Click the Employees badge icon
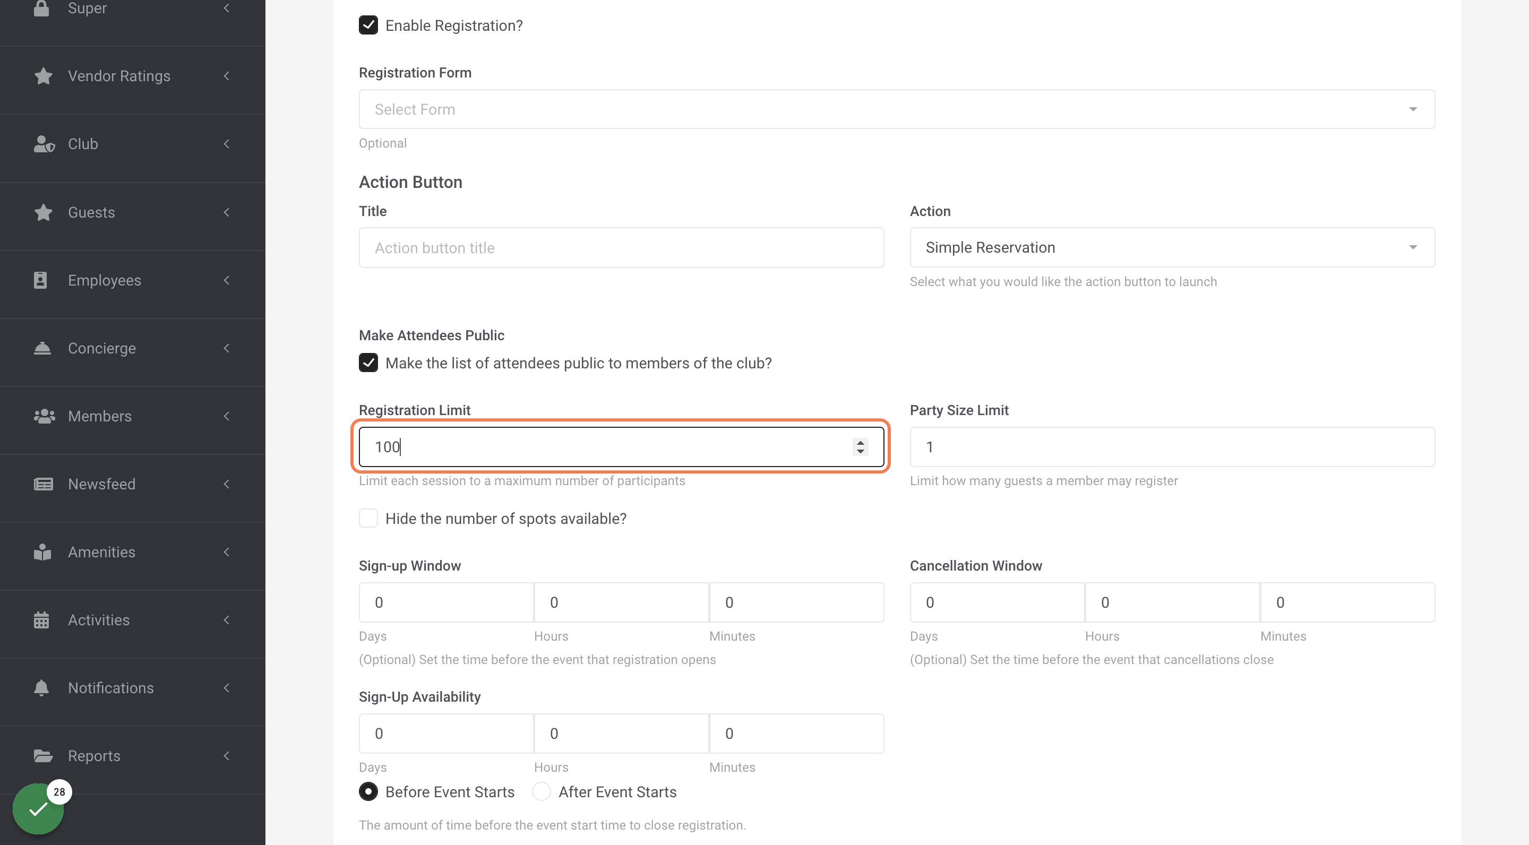The height and width of the screenshot is (845, 1529). point(40,280)
